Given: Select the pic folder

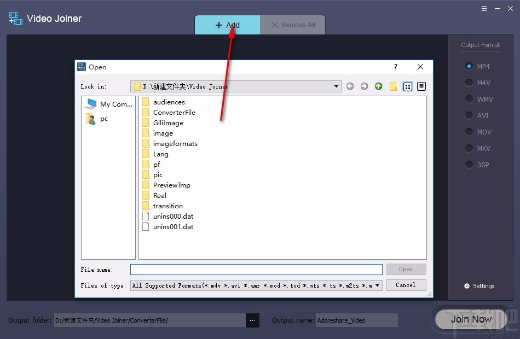Looking at the screenshot, I should 153,174.
